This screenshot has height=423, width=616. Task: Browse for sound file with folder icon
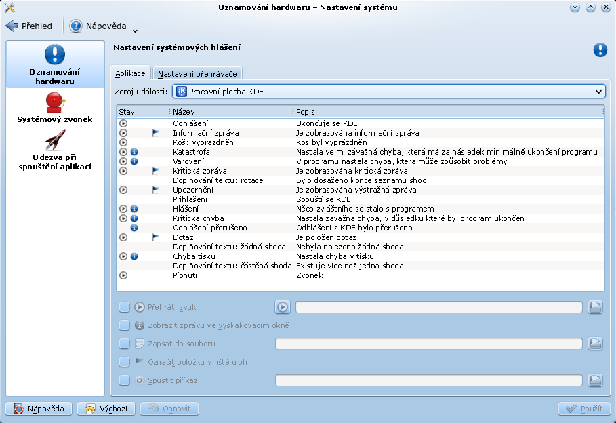point(595,307)
